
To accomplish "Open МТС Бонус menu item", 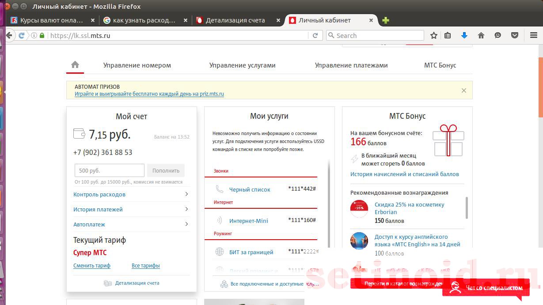I will pyautogui.click(x=440, y=65).
